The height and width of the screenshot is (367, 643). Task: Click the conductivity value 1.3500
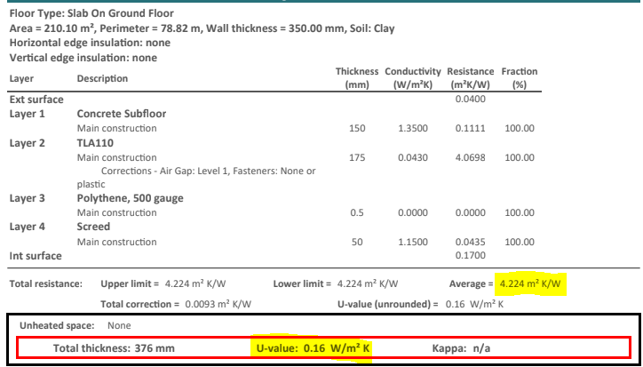[x=413, y=129]
